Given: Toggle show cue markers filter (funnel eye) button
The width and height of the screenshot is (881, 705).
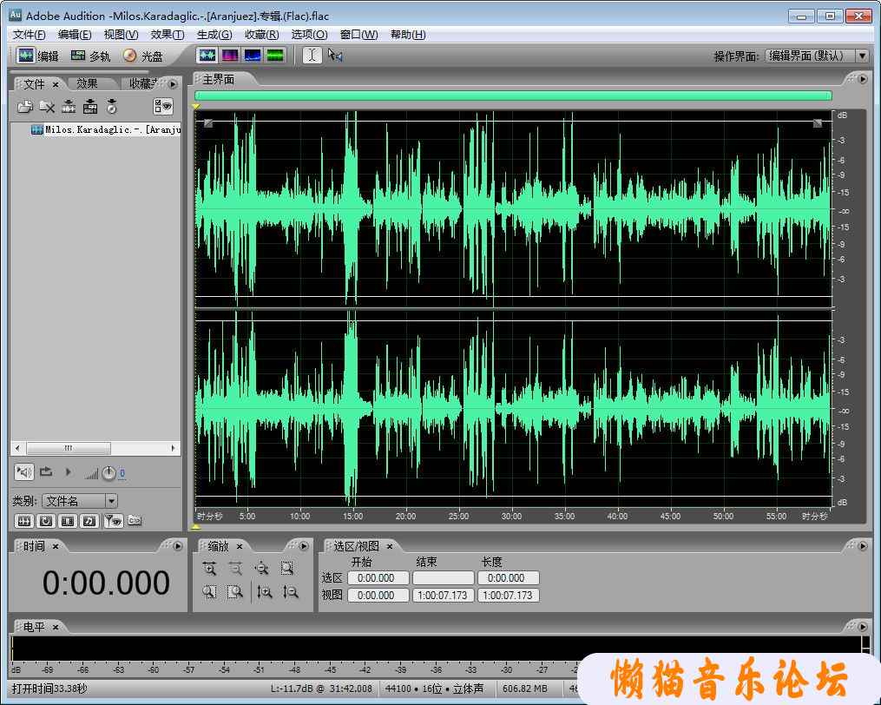Looking at the screenshot, I should [113, 521].
